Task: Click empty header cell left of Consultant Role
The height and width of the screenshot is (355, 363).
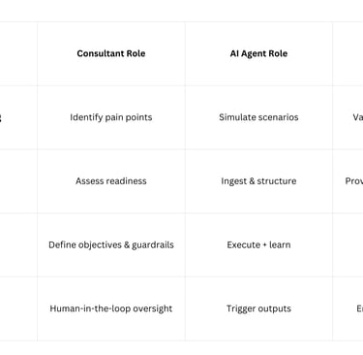Action: 18,53
